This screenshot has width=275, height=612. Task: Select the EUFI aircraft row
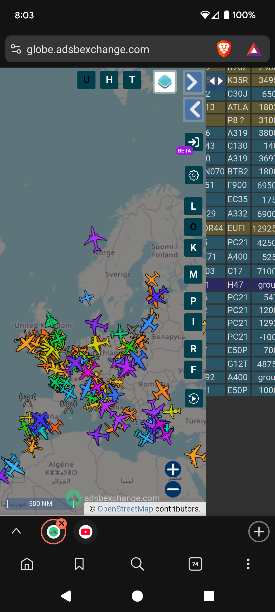[241, 228]
